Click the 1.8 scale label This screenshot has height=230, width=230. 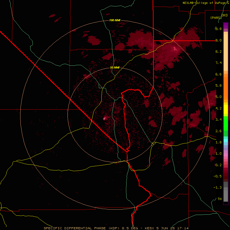tap(218, 142)
